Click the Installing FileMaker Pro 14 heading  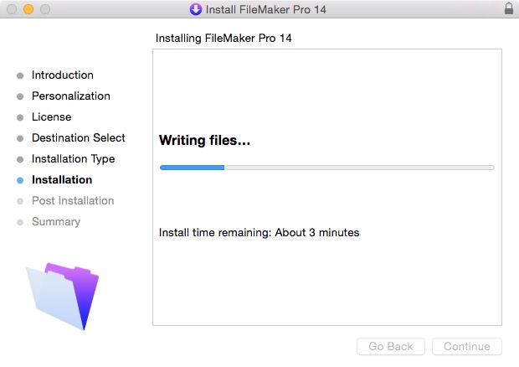tap(224, 38)
